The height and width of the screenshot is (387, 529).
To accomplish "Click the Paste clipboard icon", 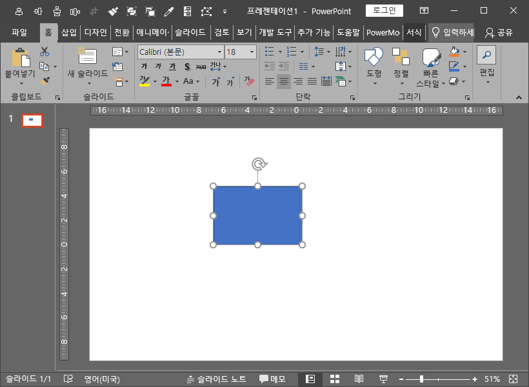I will coord(20,57).
